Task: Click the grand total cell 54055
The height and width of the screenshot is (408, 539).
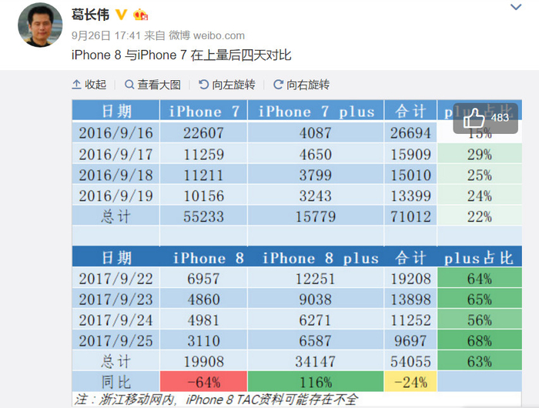Action: (410, 361)
